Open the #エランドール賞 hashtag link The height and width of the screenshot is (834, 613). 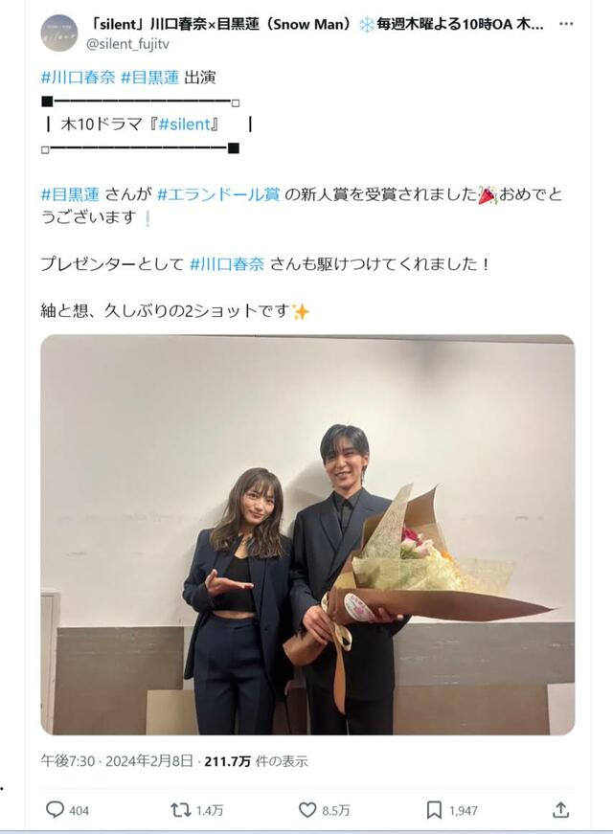pos(218,194)
